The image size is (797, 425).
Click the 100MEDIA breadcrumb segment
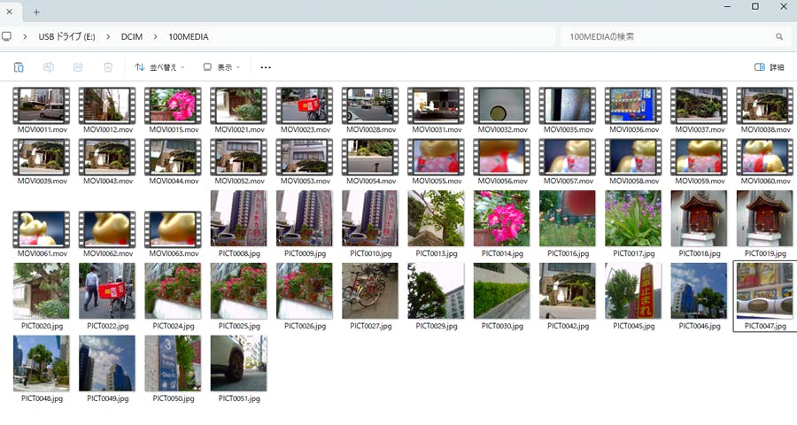click(188, 37)
